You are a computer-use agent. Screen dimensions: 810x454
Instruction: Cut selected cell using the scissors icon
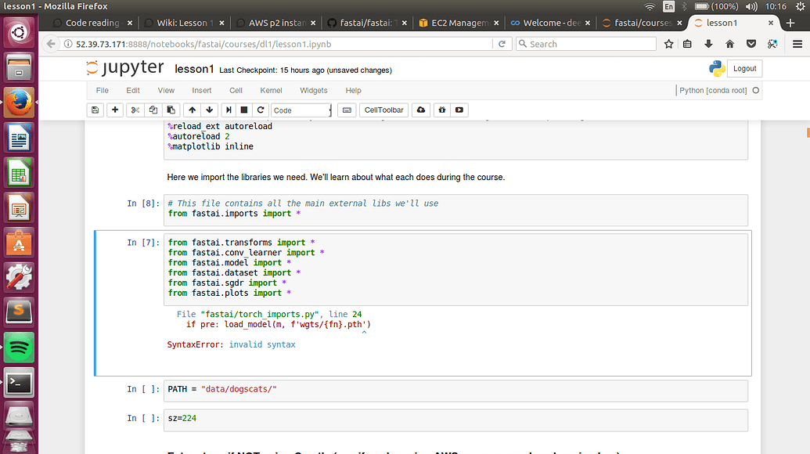(135, 110)
